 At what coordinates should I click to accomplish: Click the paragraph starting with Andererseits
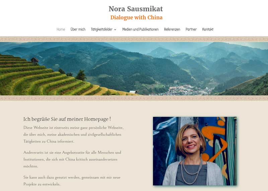pos(72,159)
